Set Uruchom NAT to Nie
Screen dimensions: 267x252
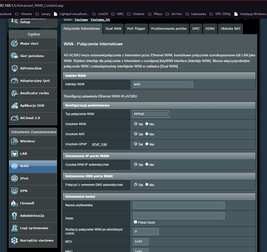147,134
